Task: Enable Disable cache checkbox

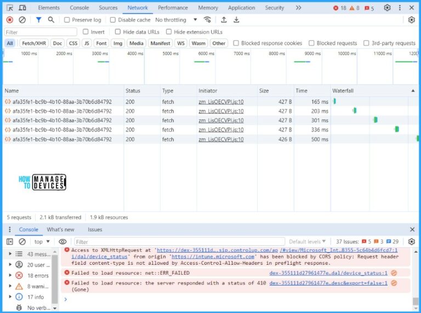Action: coord(113,20)
